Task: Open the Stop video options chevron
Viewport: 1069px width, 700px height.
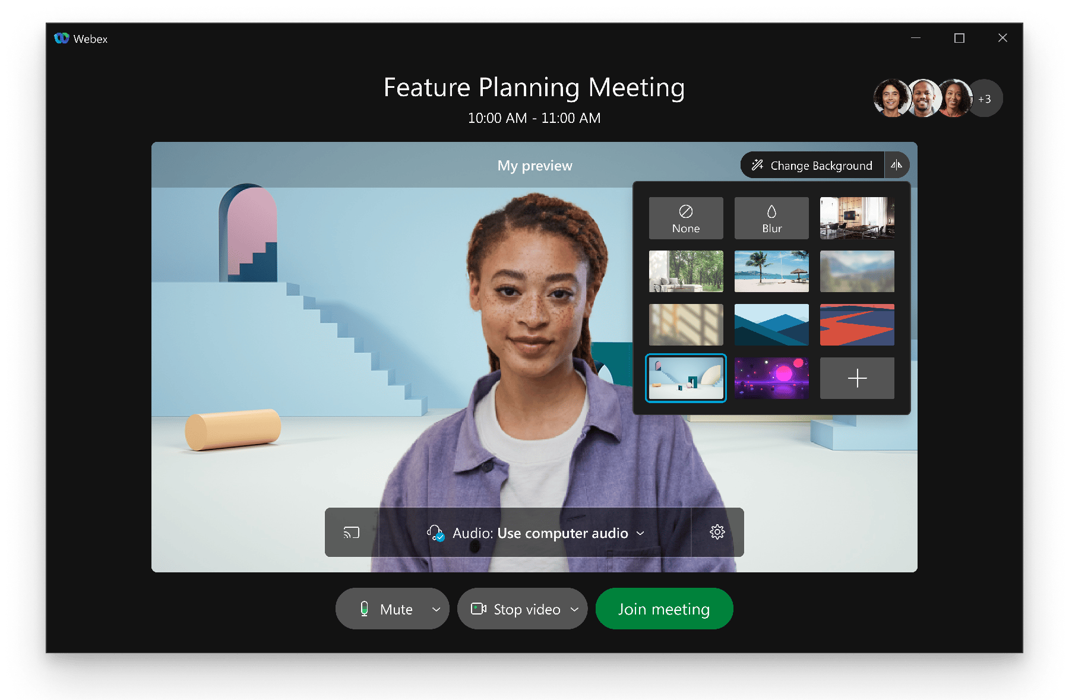Action: pos(574,609)
